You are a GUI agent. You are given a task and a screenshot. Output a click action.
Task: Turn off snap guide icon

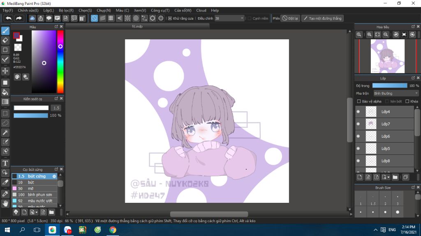[x=94, y=18]
